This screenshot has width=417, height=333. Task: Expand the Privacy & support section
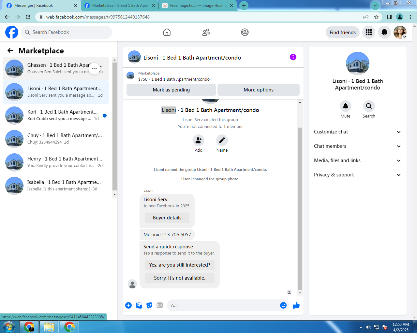358,175
